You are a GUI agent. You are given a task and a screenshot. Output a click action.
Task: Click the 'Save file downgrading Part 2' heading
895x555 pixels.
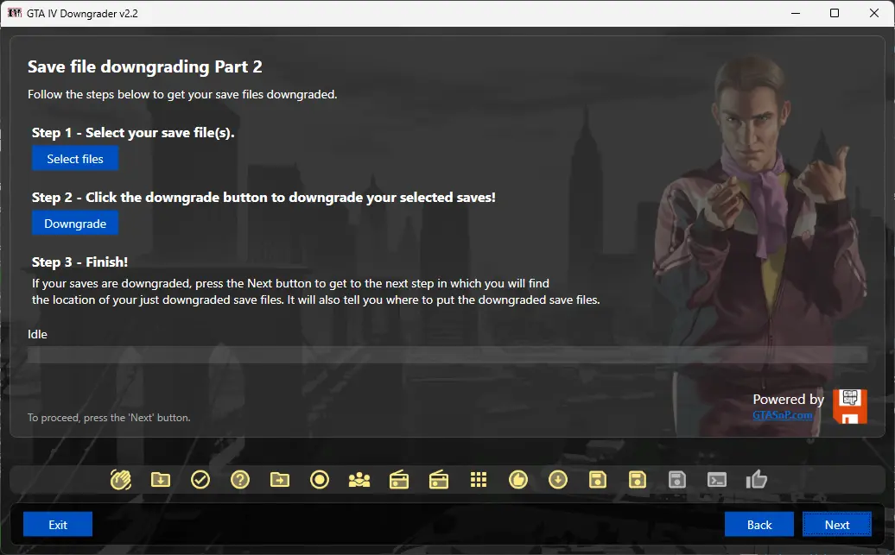point(145,66)
